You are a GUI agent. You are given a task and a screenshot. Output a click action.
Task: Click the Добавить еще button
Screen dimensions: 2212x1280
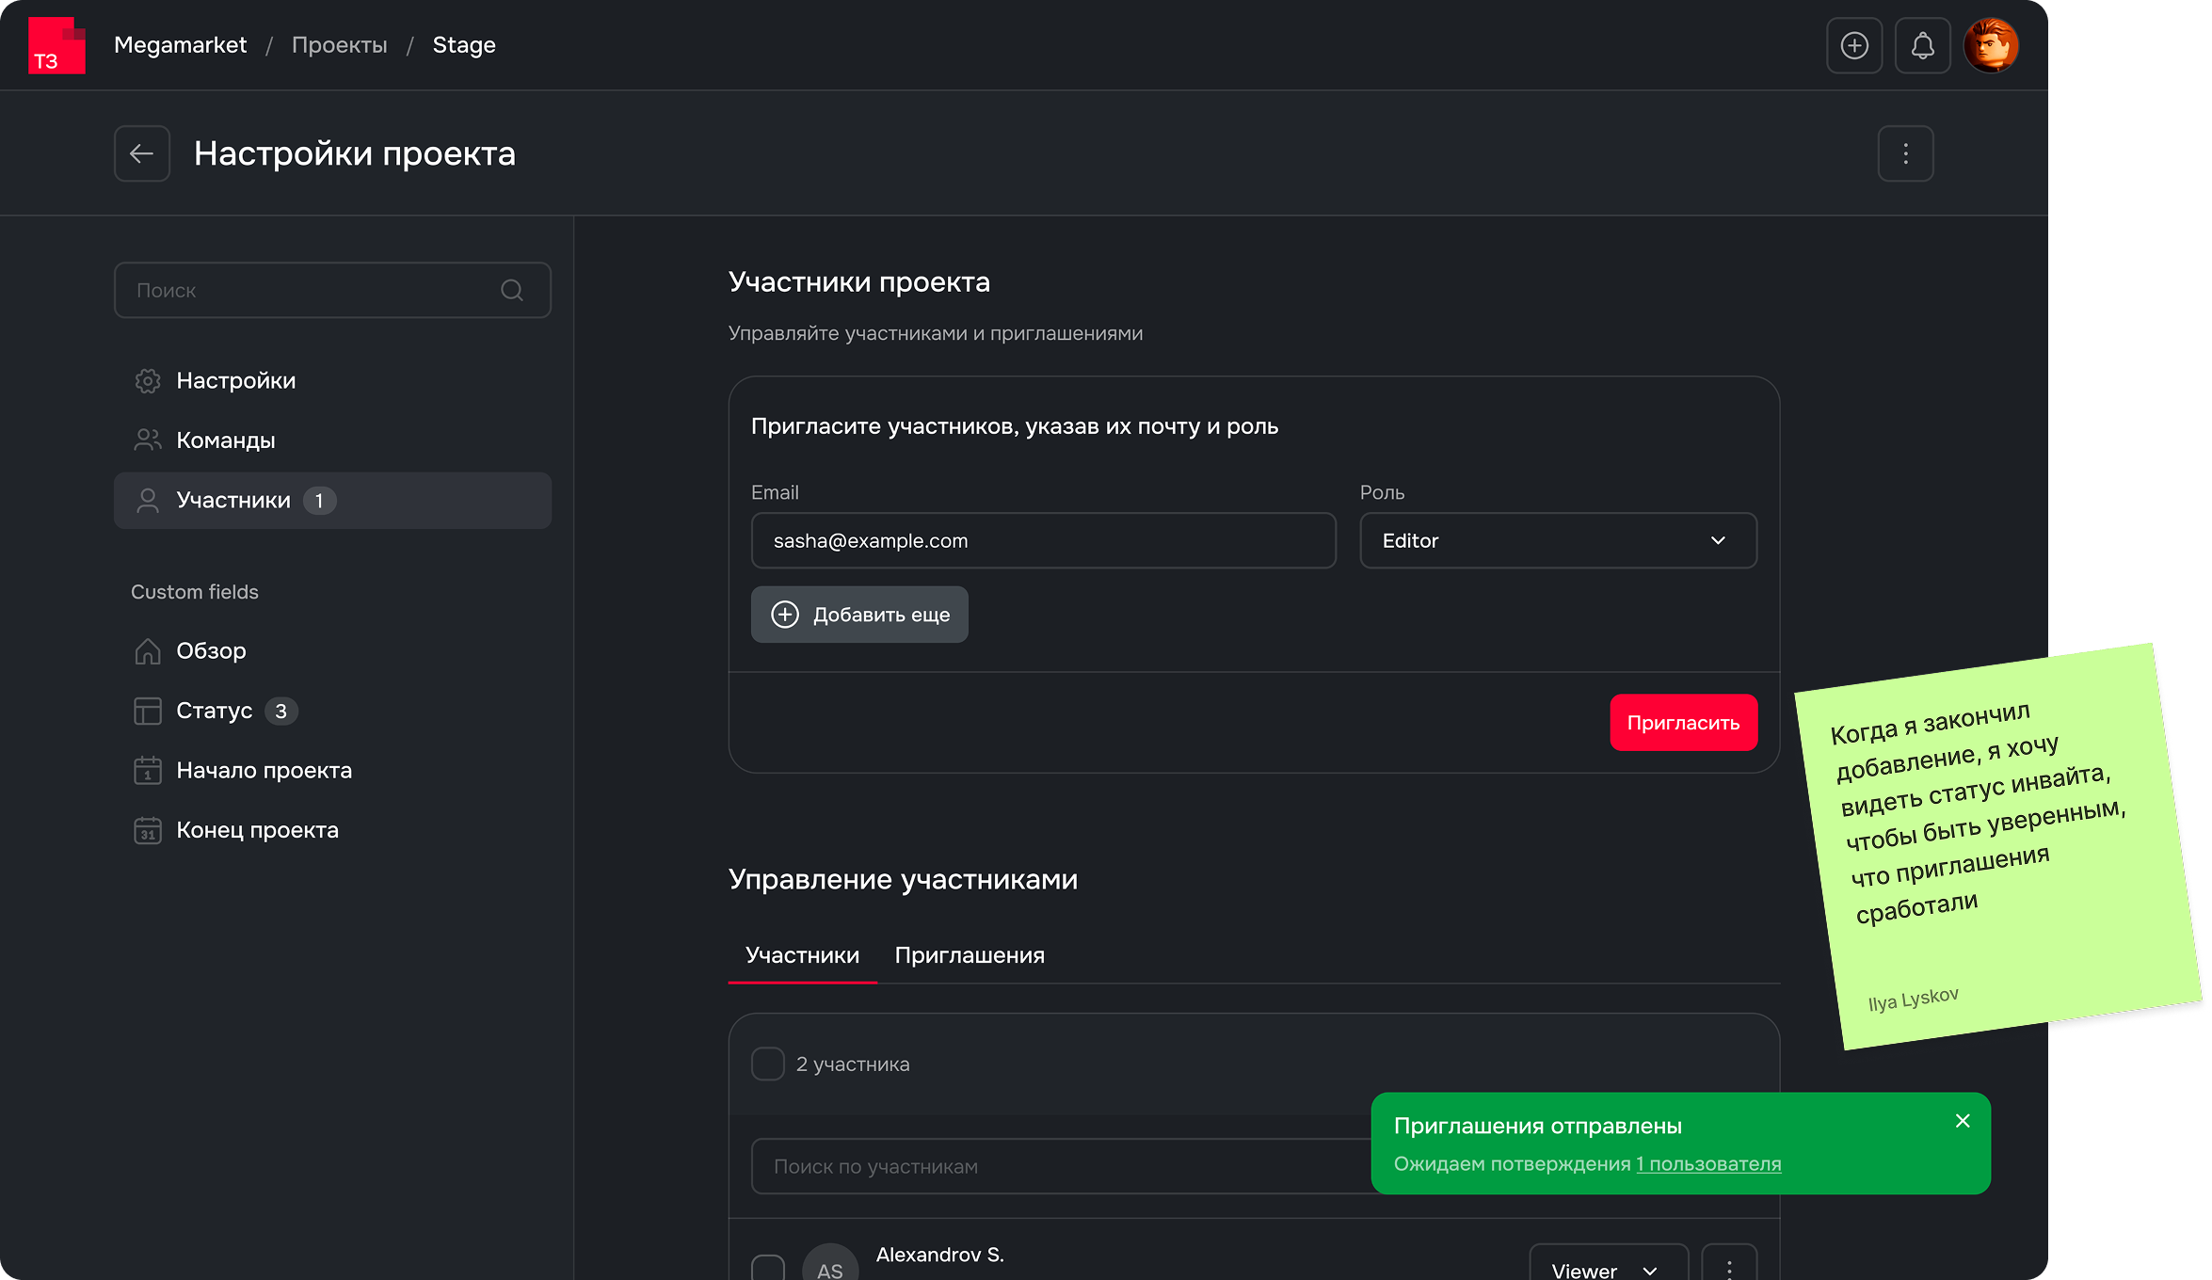(x=858, y=615)
